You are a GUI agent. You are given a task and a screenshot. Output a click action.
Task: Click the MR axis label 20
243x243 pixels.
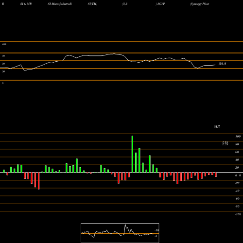237,168
